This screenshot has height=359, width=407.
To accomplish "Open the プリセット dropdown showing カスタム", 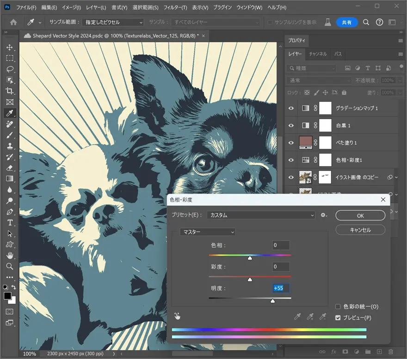I will (x=261, y=215).
